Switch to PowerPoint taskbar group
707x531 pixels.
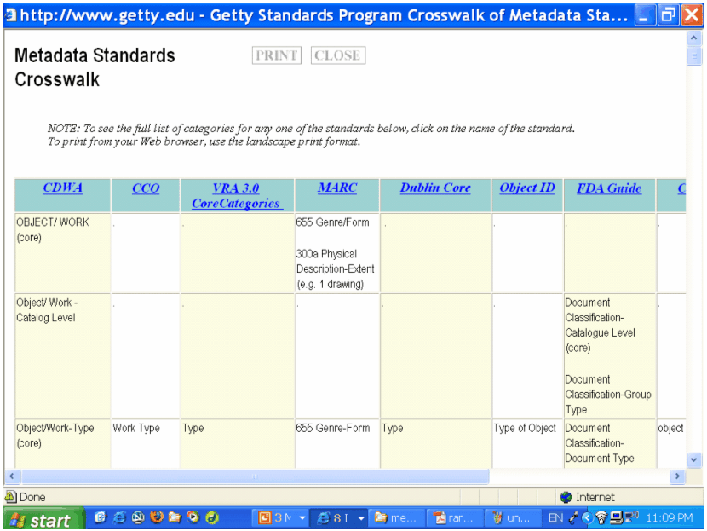274,518
